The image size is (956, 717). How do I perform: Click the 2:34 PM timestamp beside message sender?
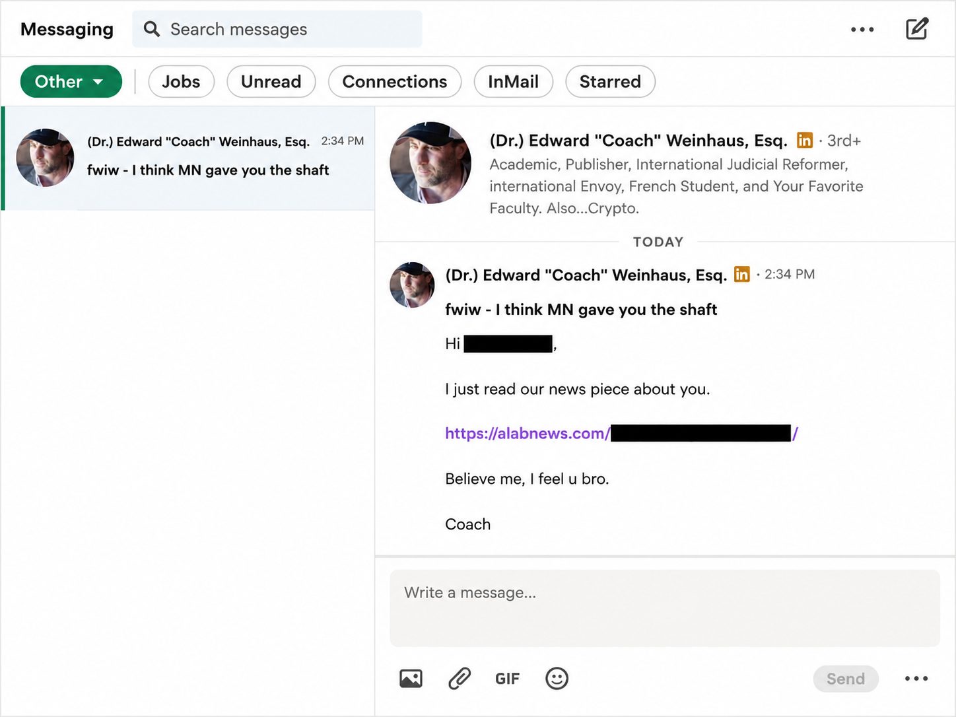click(790, 274)
